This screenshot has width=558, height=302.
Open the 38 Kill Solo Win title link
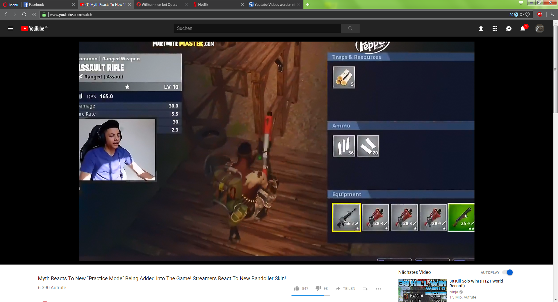click(476, 283)
